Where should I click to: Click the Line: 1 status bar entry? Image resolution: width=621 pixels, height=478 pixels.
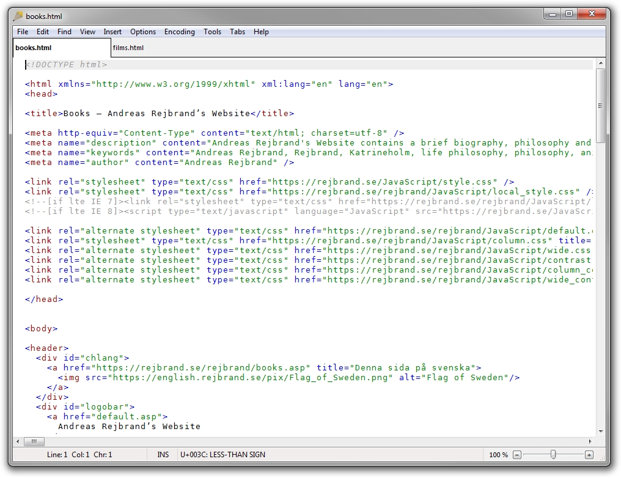click(x=57, y=455)
